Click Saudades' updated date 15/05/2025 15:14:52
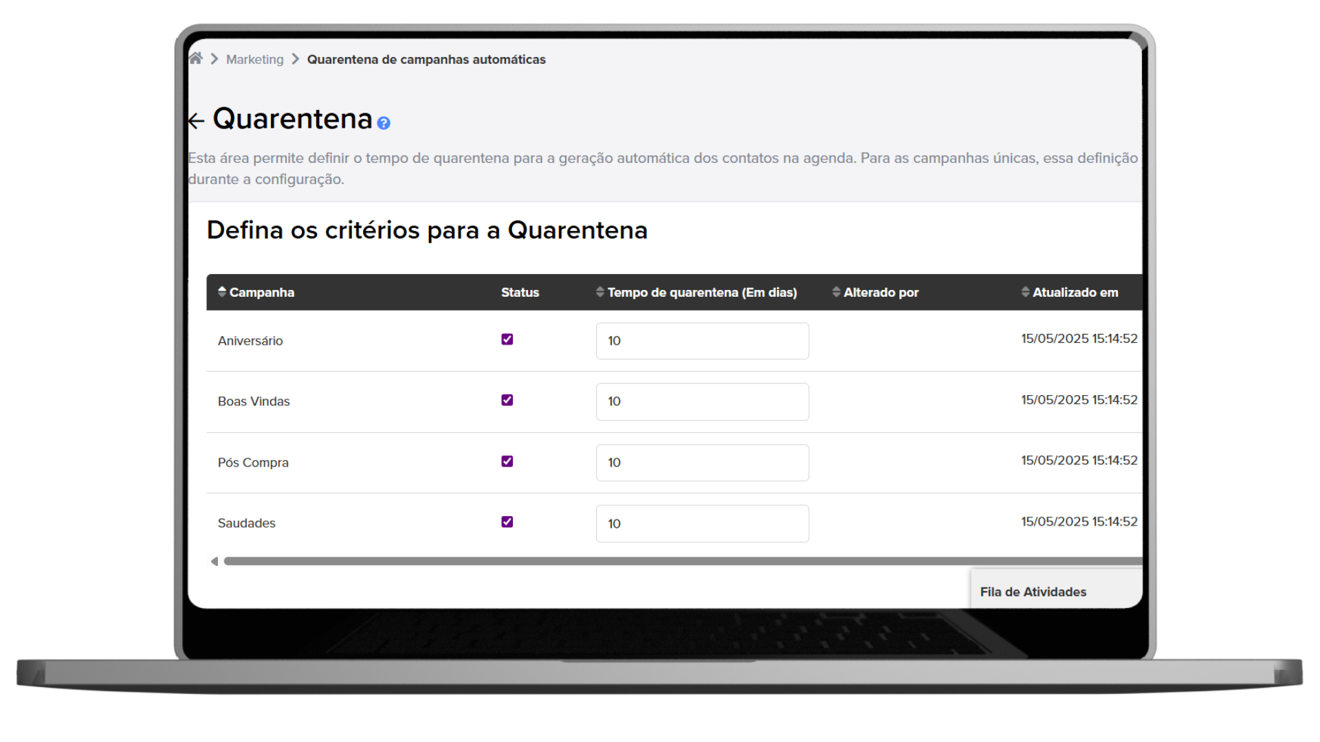This screenshot has height=742, width=1320. 1079,521
